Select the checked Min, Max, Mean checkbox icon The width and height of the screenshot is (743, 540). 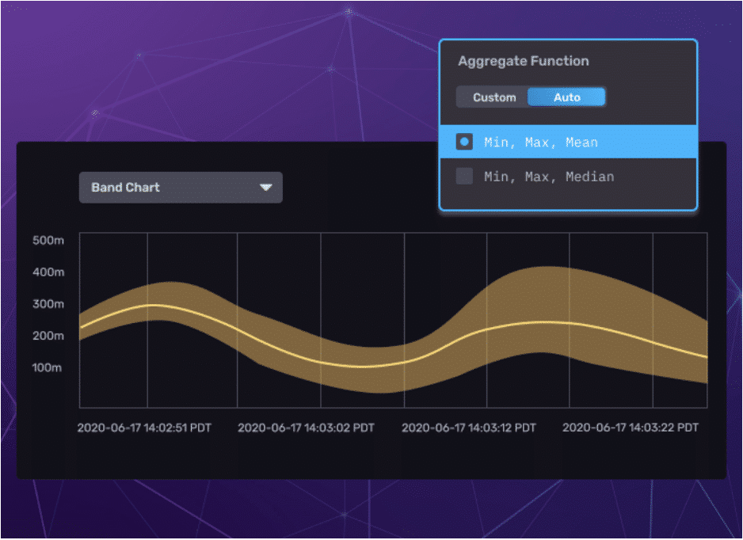464,142
